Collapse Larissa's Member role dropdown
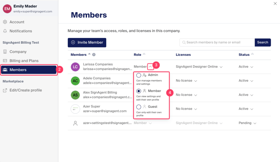The image size is (280, 162). (x=150, y=67)
